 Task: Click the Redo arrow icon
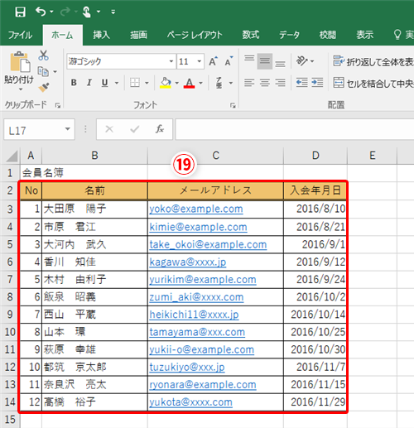65,12
